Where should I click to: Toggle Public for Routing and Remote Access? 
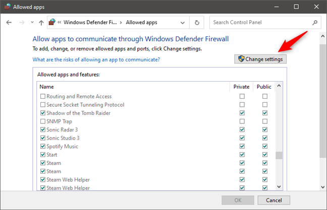tap(264, 96)
